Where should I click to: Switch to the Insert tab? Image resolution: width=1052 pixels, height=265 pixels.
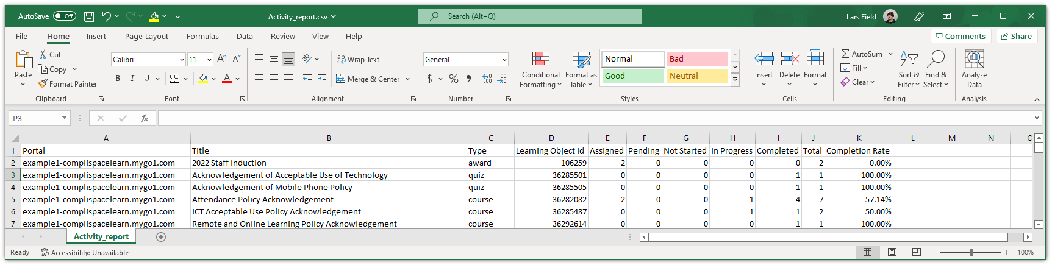(x=96, y=36)
